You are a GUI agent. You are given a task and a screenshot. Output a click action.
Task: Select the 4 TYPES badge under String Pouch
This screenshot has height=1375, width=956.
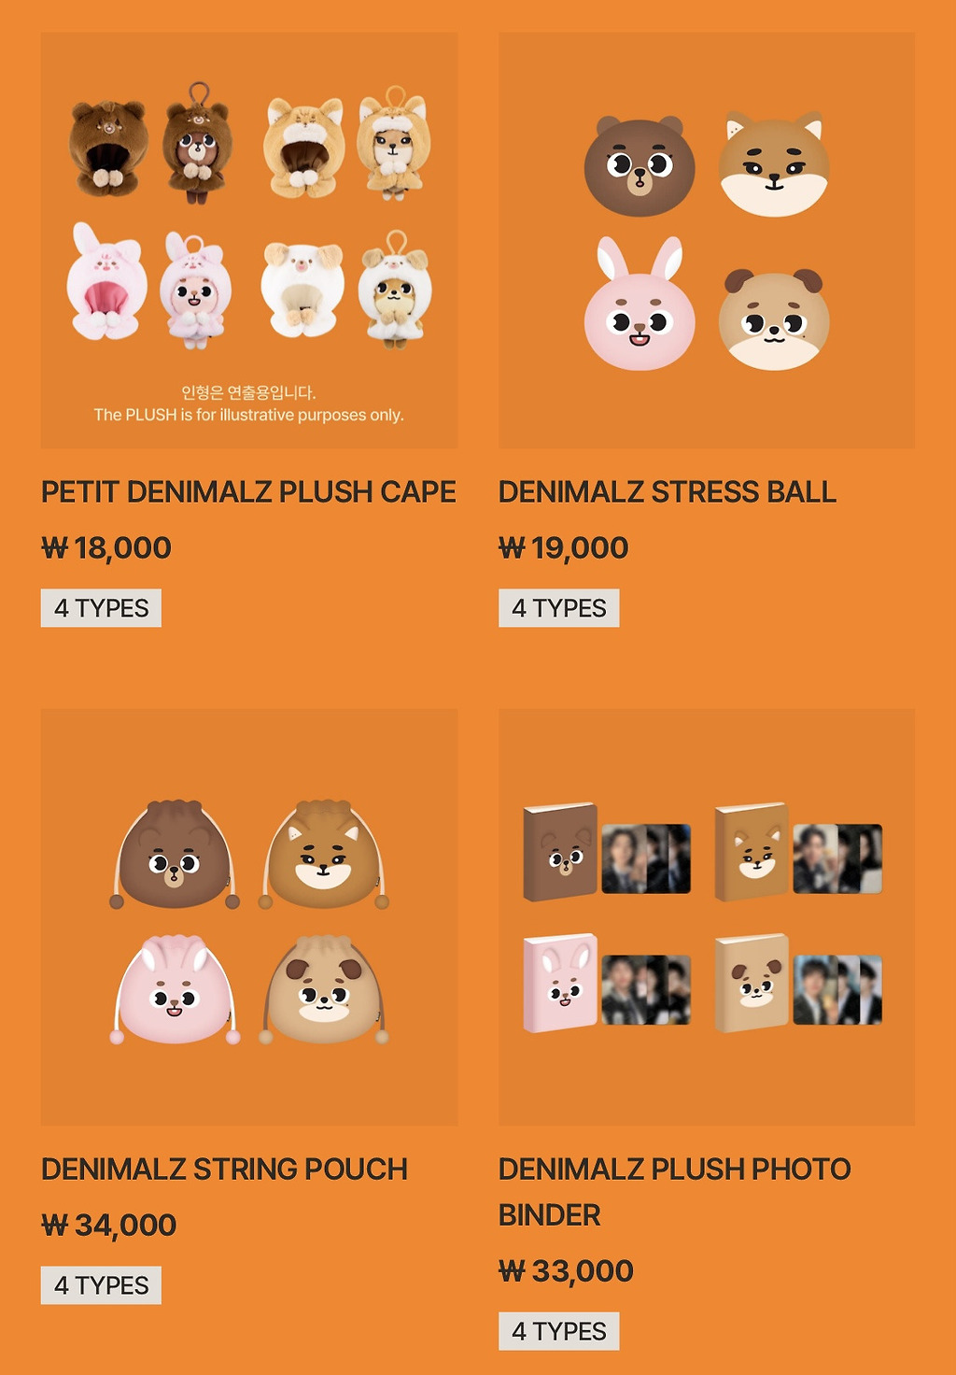click(x=101, y=1285)
